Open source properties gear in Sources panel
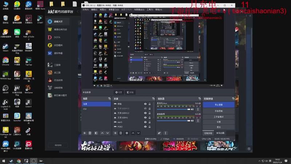 127,133
